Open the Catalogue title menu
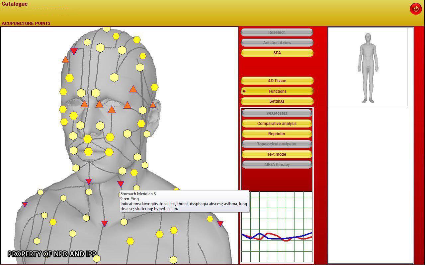 (15, 4)
